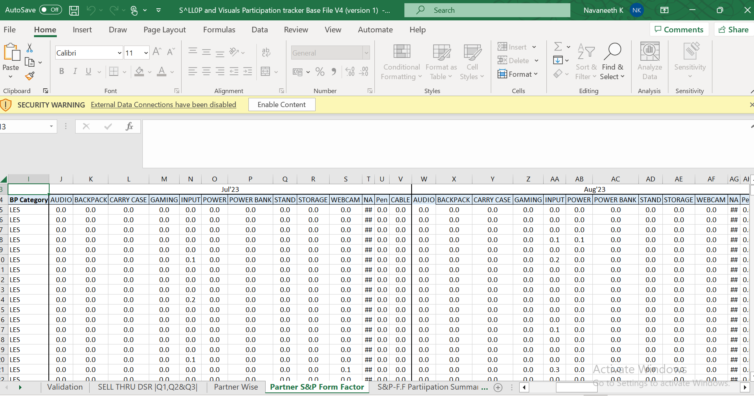Toggle Italic formatting

[75, 72]
